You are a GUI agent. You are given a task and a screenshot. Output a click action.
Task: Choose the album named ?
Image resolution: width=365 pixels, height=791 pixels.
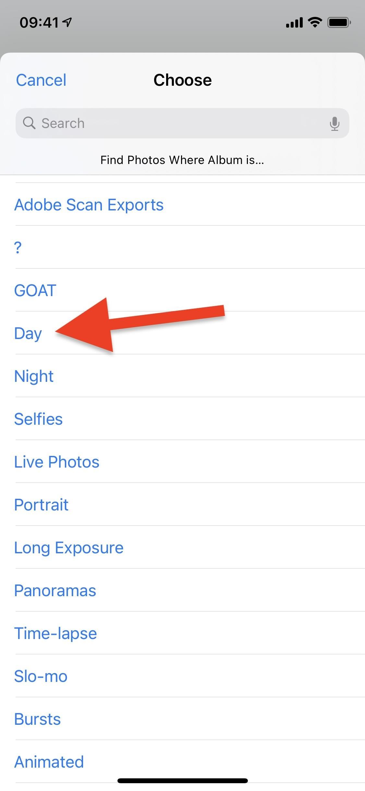(x=182, y=247)
